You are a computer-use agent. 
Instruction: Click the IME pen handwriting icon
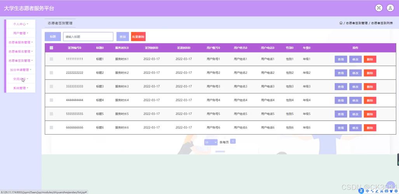coord(377,191)
